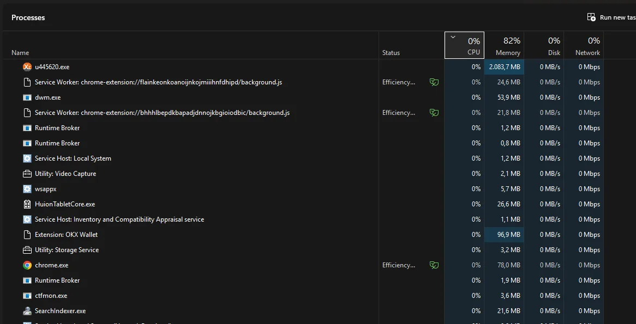636x324 pixels.
Task: Sort processes by Memory column
Action: click(504, 46)
